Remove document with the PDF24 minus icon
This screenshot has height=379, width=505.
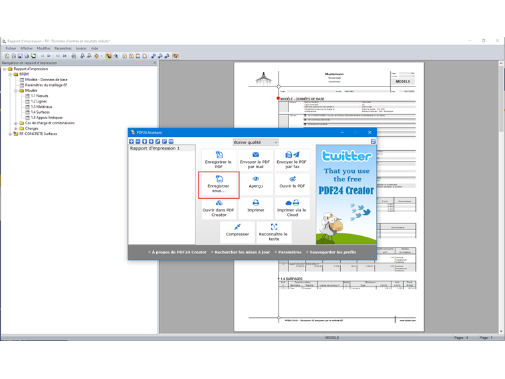click(138, 142)
